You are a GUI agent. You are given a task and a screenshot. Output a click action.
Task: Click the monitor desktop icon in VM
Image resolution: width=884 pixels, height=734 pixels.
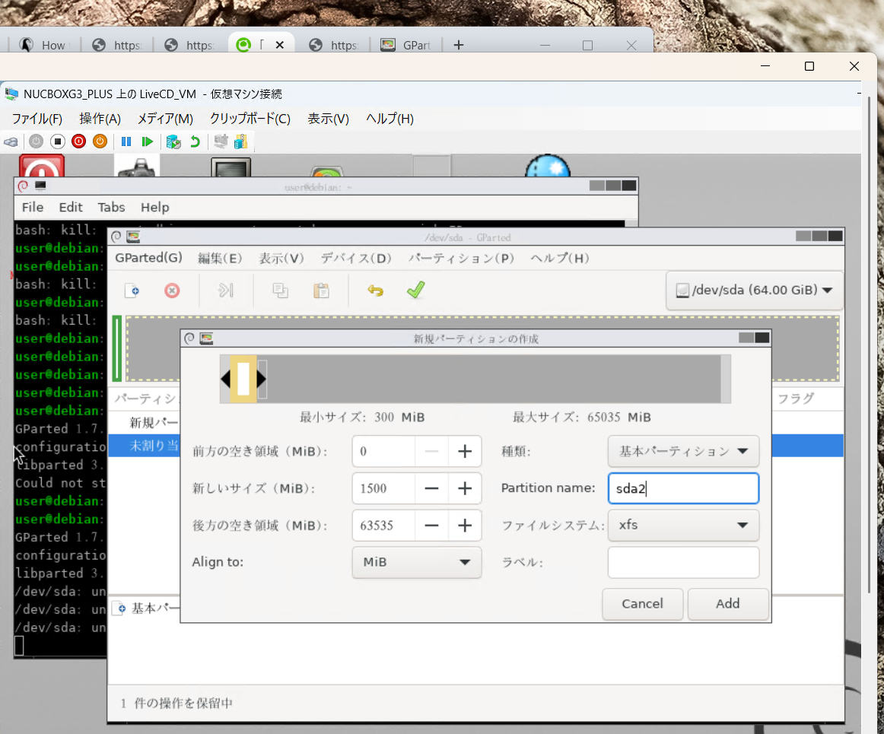tap(231, 167)
